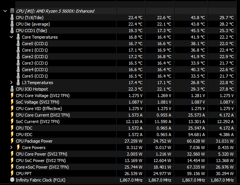Select the SoC Voltage (SVI2 TFN) row
The height and width of the screenshot is (185, 240).
coord(38,102)
